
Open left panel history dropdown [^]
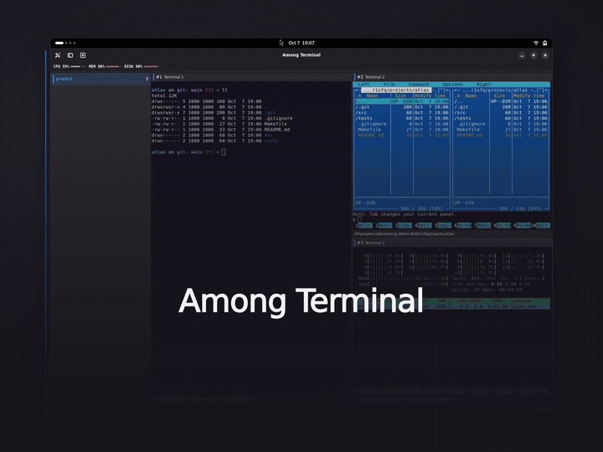pyautogui.click(x=441, y=90)
